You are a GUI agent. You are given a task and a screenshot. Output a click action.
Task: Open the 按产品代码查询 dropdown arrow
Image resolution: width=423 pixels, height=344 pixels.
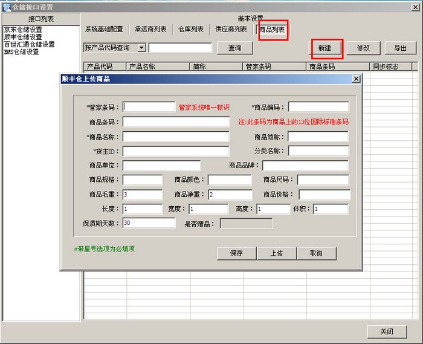[141, 48]
